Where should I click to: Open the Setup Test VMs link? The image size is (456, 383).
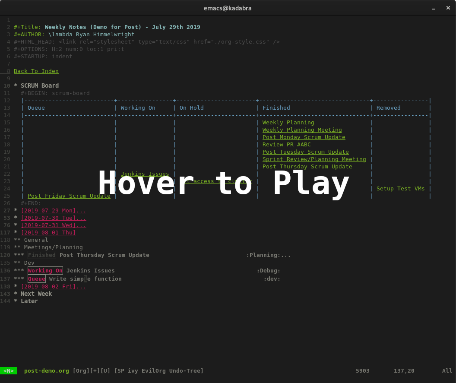(x=400, y=189)
